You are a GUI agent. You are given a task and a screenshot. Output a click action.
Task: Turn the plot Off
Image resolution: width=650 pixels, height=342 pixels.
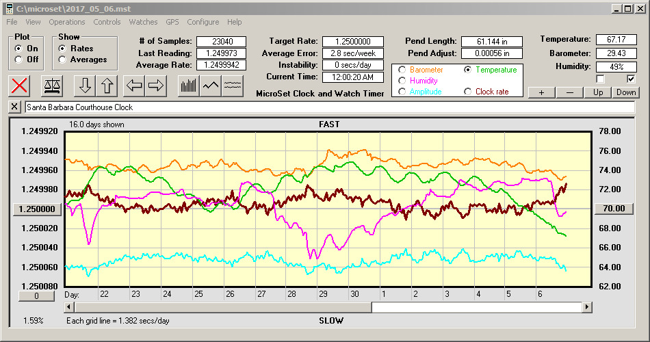18,60
